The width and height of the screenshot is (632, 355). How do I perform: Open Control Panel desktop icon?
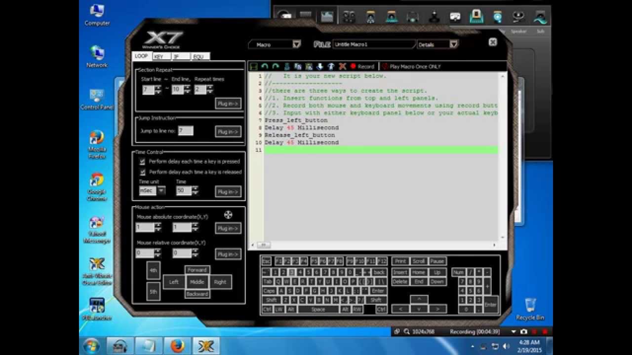(97, 99)
